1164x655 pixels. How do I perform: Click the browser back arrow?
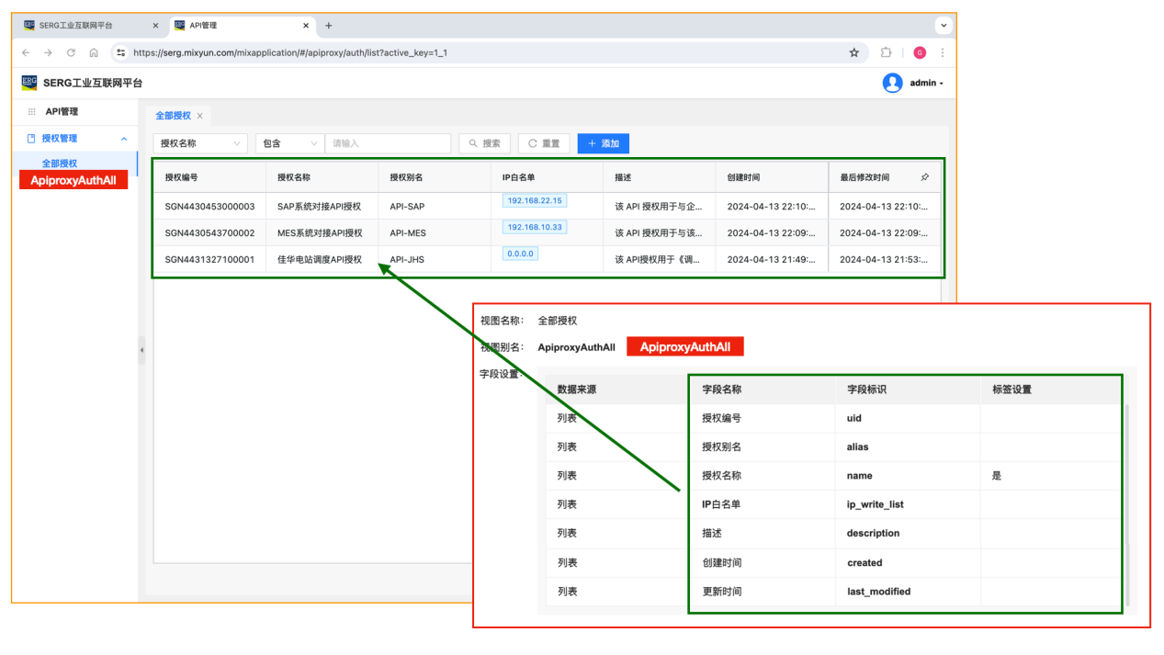26,53
